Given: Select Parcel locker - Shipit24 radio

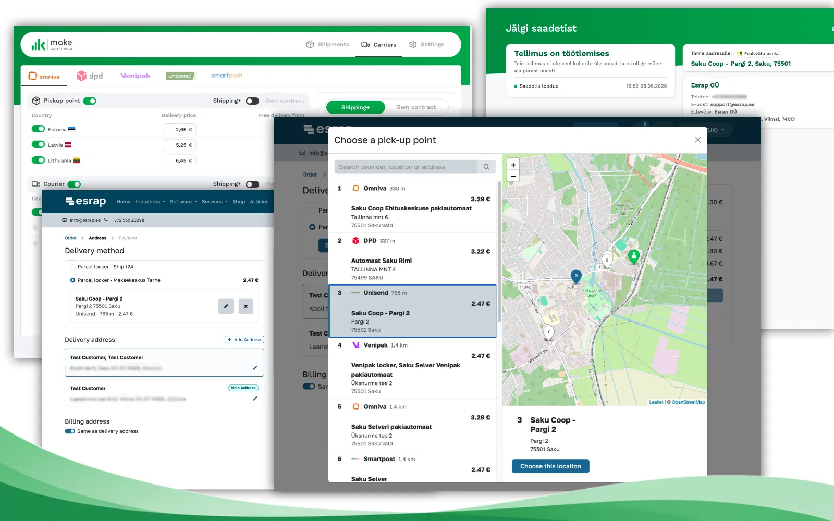Looking at the screenshot, I should coord(73,267).
